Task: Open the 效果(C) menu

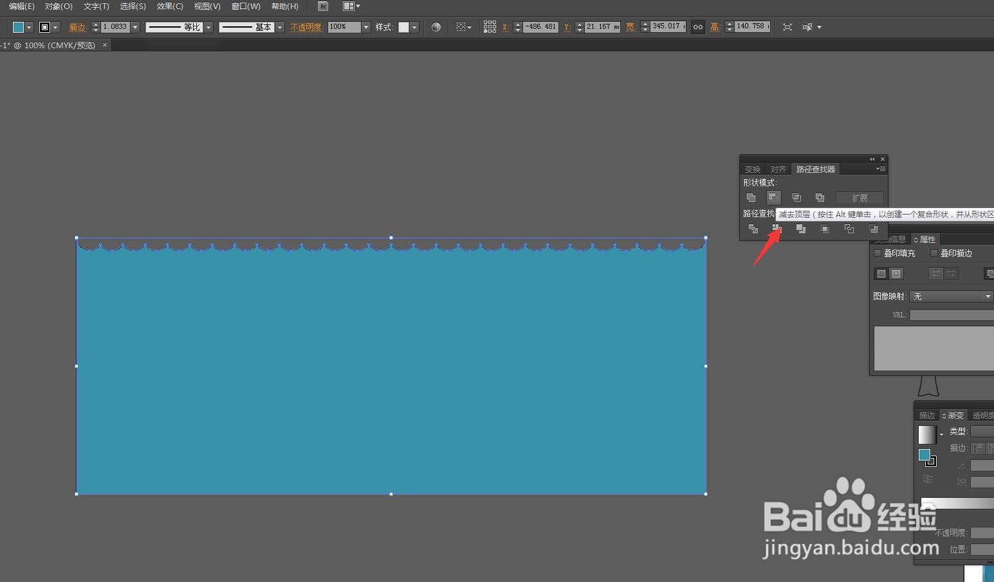Action: pos(170,6)
